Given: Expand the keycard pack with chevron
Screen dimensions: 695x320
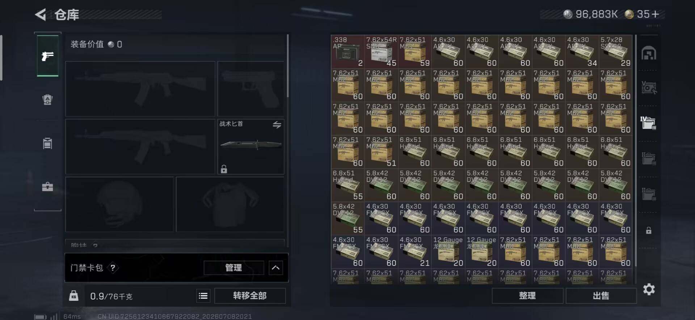Looking at the screenshot, I should point(276,268).
